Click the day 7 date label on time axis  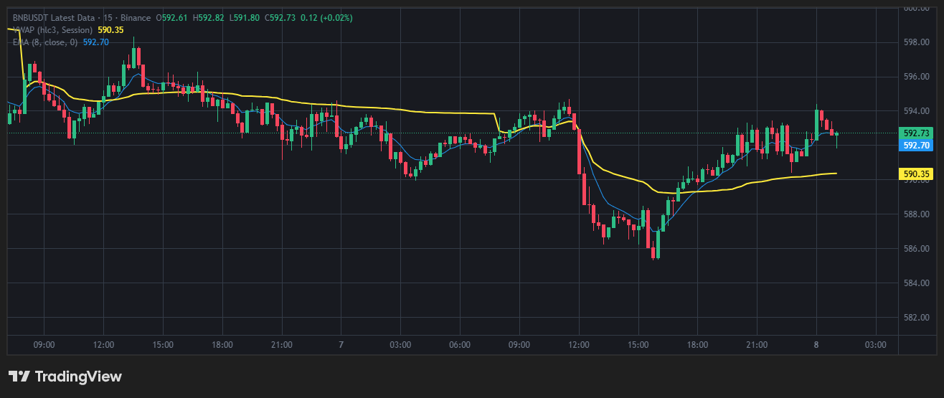tap(341, 345)
